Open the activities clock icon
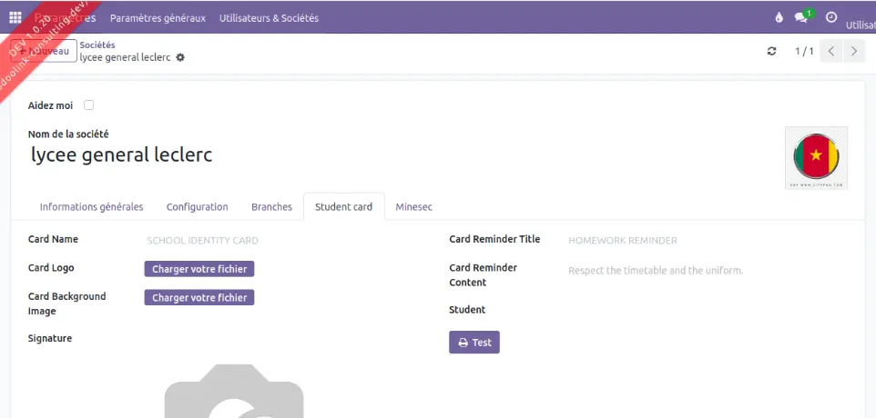The height and width of the screenshot is (418, 876). pyautogui.click(x=830, y=17)
